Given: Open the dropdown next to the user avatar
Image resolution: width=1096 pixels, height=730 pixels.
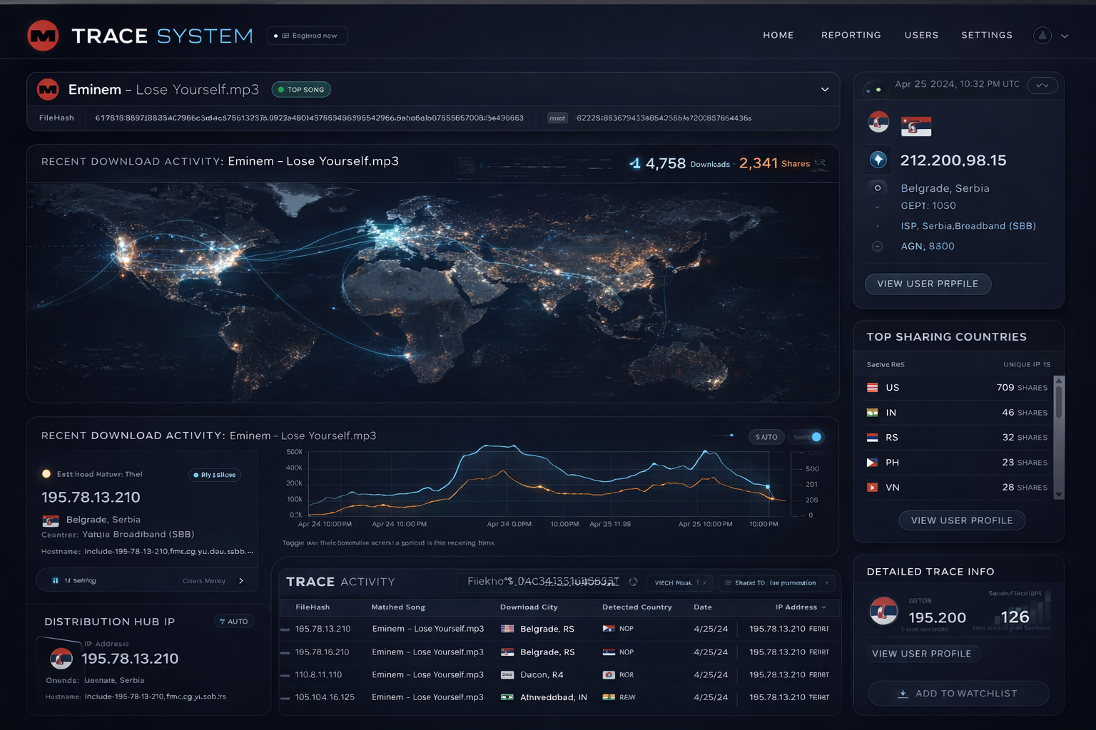Looking at the screenshot, I should [1065, 36].
